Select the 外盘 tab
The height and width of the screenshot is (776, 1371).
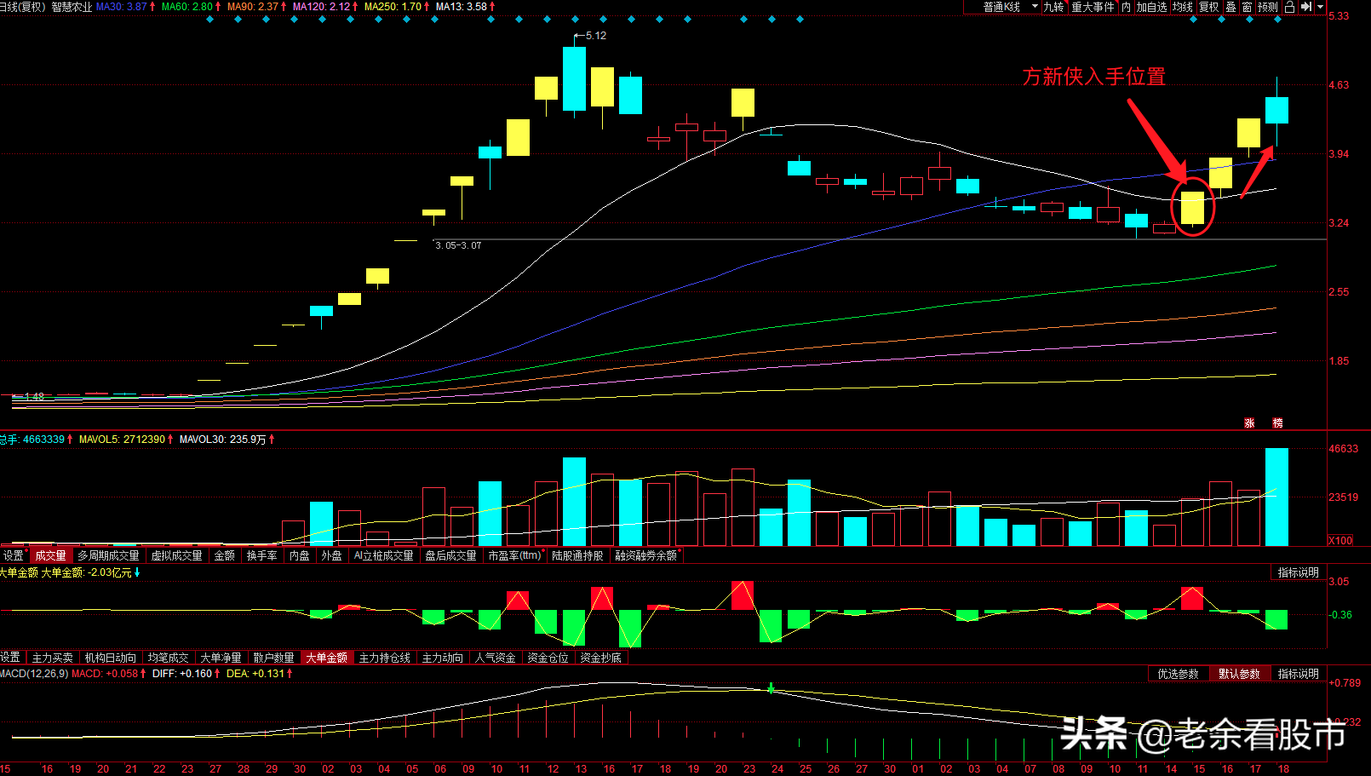332,555
